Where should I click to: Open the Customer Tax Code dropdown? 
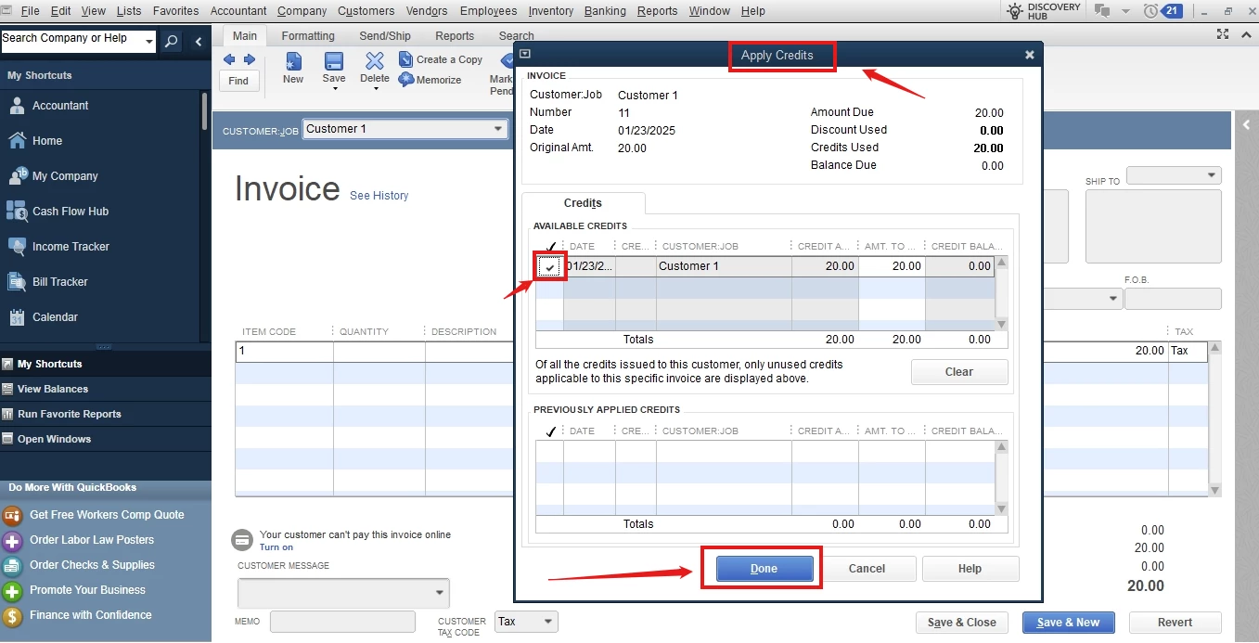[x=547, y=622]
